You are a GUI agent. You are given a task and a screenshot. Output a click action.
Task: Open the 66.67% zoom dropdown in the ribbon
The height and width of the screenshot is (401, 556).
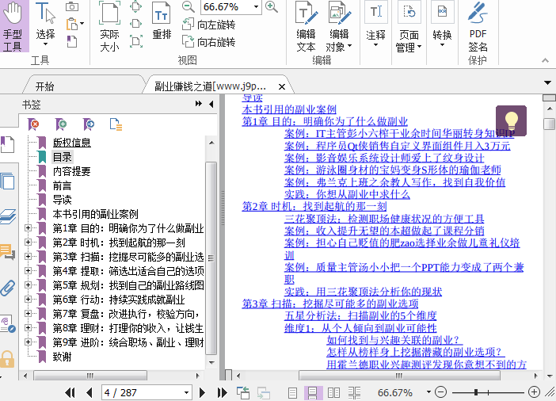(256, 7)
